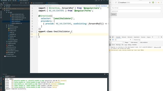Select Local (1) terminal tab
The width and height of the screenshot is (163, 91).
[x=12, y=77]
